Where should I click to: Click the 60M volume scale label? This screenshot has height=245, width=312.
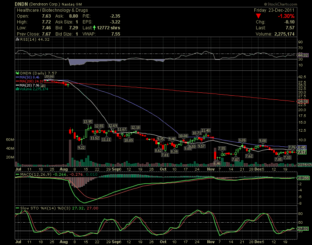tap(10, 140)
